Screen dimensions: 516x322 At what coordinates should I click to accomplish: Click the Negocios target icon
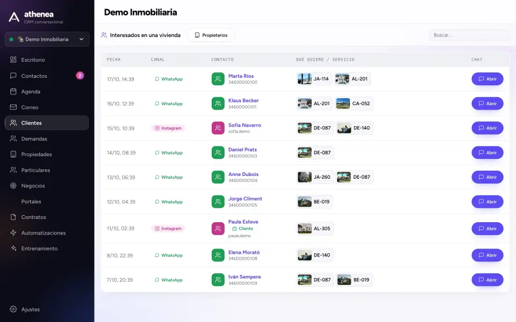coord(13,186)
